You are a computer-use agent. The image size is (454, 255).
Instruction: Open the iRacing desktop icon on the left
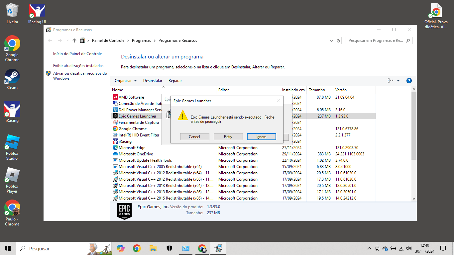(x=12, y=112)
